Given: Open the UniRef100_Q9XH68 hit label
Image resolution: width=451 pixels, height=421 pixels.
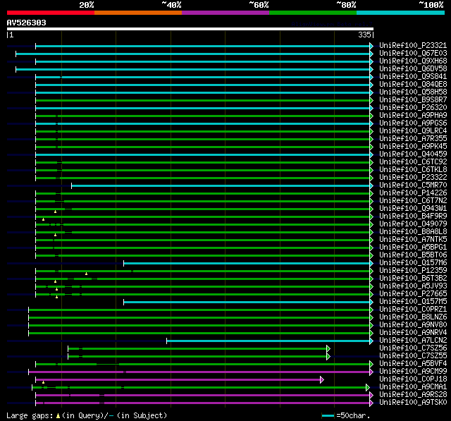Looking at the screenshot, I should [x=413, y=61].
